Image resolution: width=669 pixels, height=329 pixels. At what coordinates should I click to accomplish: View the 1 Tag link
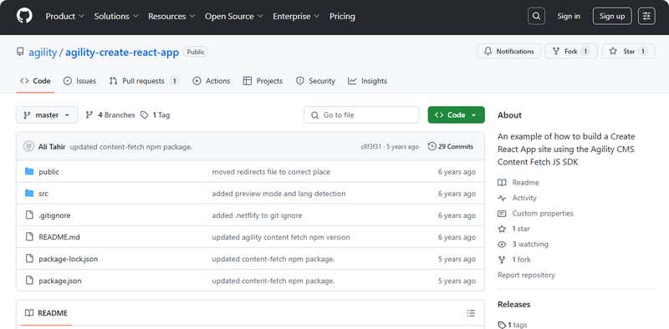156,114
